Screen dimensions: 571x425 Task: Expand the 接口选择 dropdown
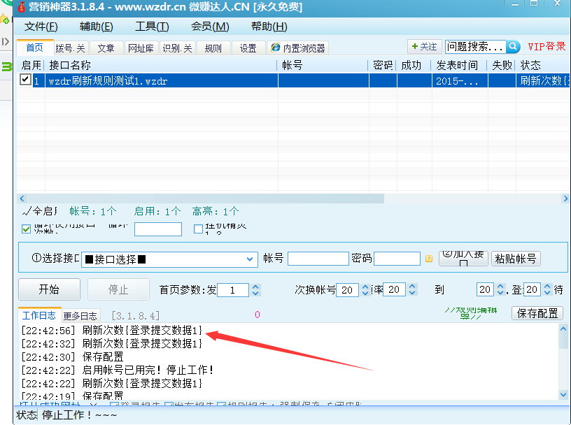(x=251, y=259)
